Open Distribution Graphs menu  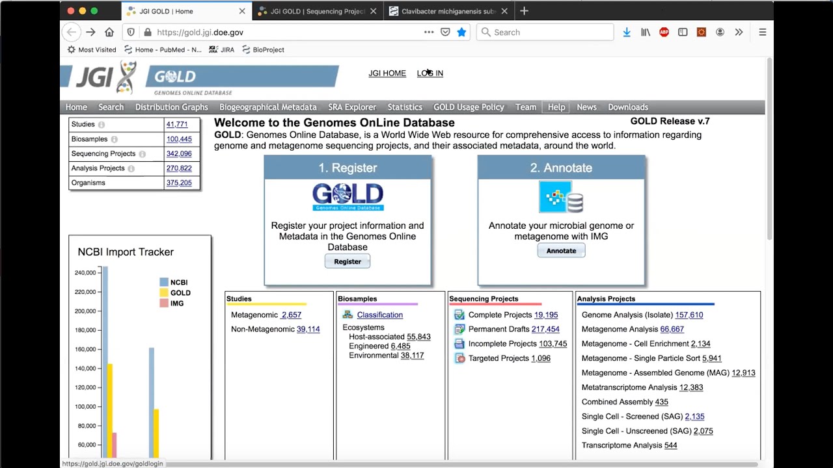[172, 107]
